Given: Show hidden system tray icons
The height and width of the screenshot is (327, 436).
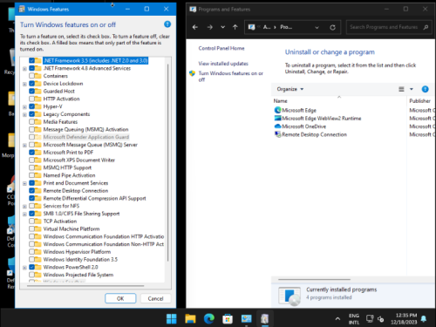Looking at the screenshot, I should click(337, 319).
